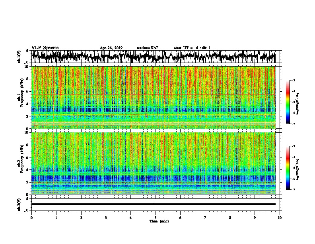Click the ch.1 PSD color scale bar

[x=288, y=102]
